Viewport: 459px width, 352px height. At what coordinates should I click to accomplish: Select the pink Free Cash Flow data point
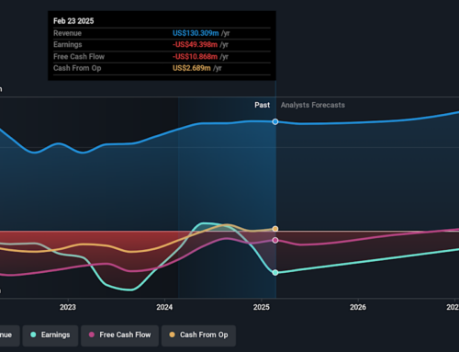(x=275, y=241)
